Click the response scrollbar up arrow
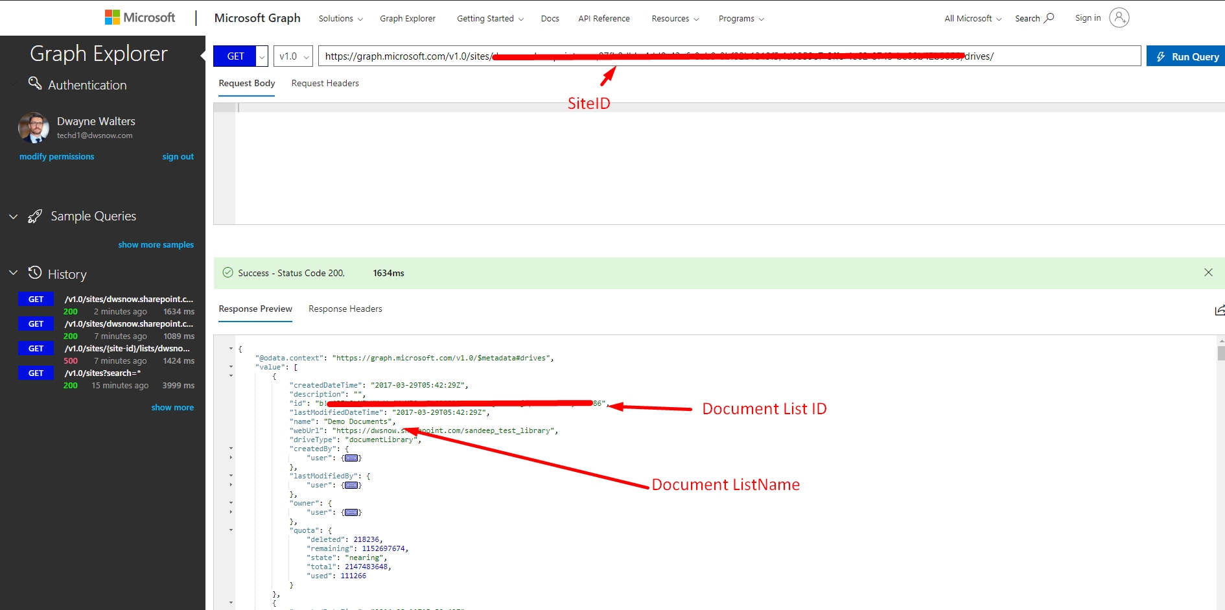1225x610 pixels. point(1220,340)
